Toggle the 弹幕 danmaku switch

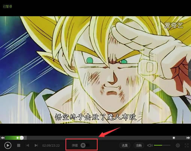pyautogui.click(x=85, y=145)
